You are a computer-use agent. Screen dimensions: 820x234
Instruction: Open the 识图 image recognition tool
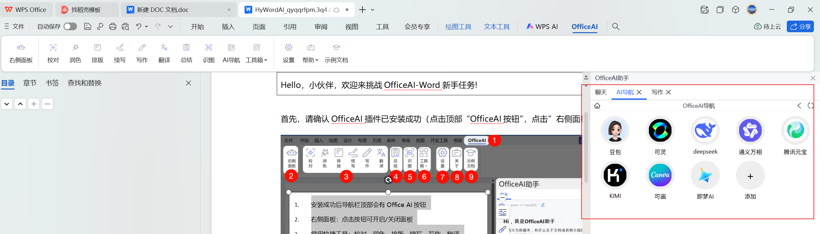(x=209, y=53)
